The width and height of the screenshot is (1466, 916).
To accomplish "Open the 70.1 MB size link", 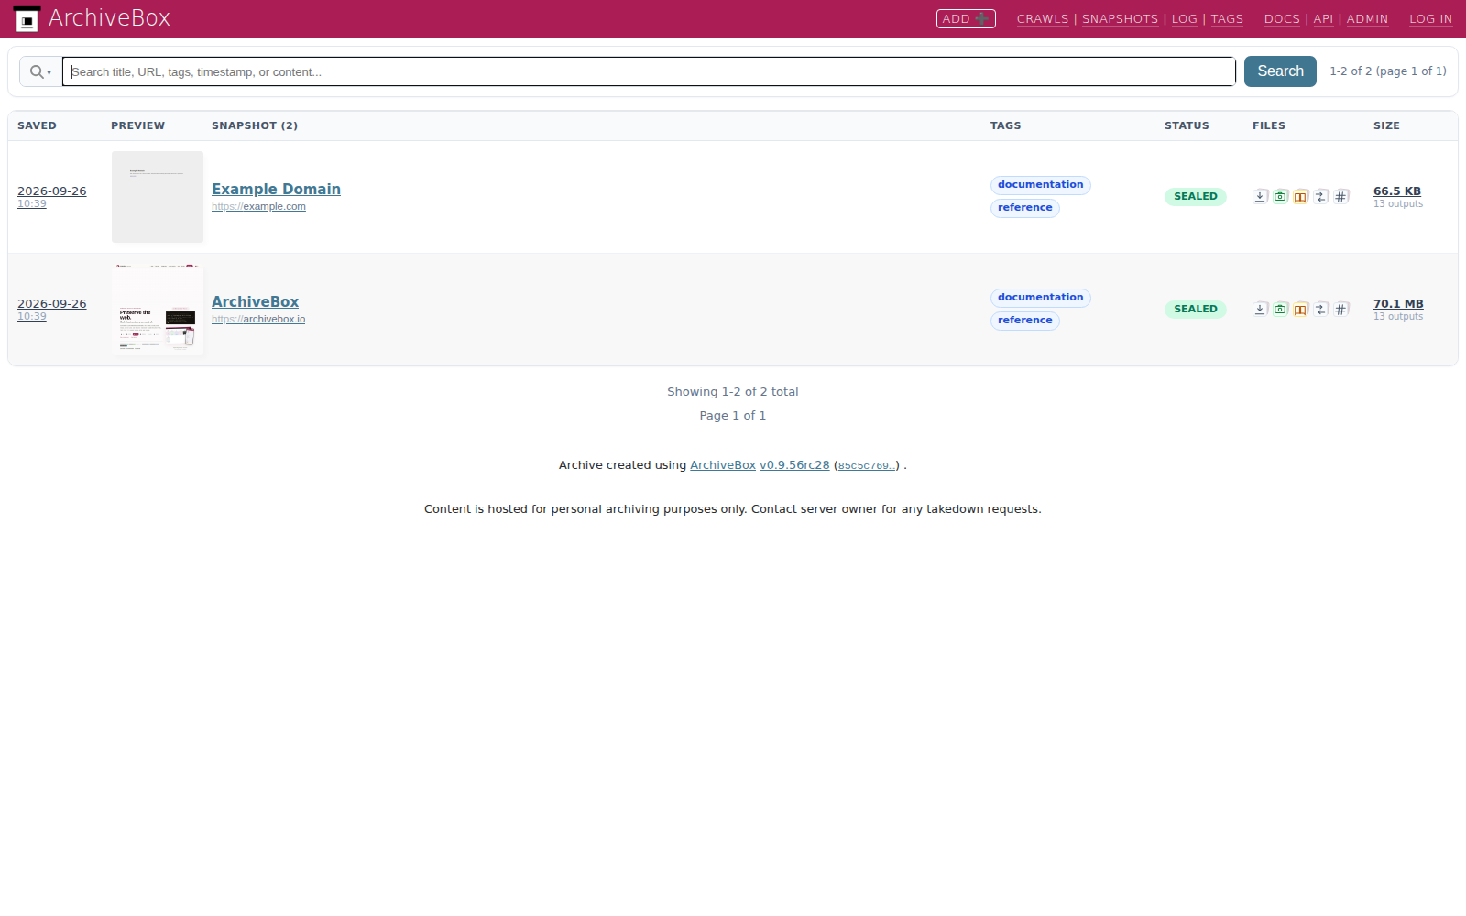I will [x=1398, y=304].
